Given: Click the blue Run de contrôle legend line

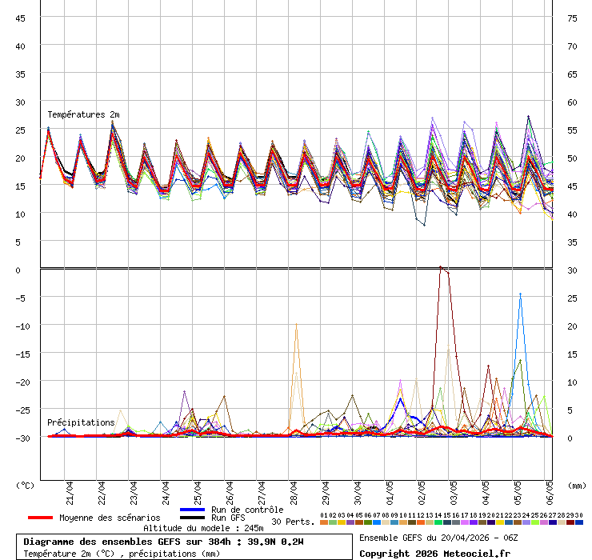Looking at the screenshot, I should tap(193, 510).
